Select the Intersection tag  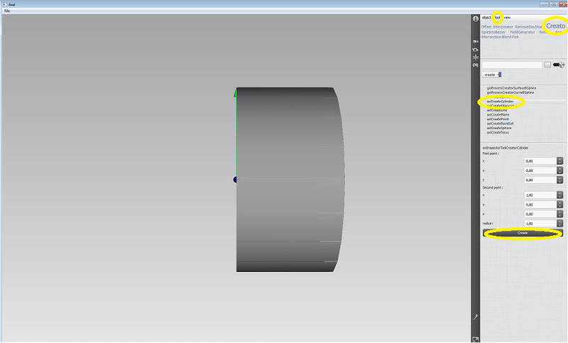pyautogui.click(x=491, y=37)
